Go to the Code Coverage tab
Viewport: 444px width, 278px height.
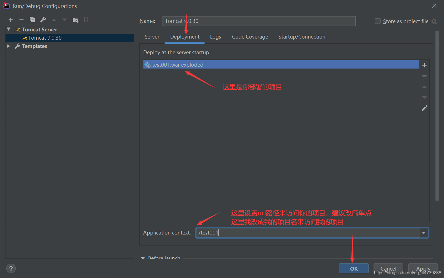tap(250, 37)
